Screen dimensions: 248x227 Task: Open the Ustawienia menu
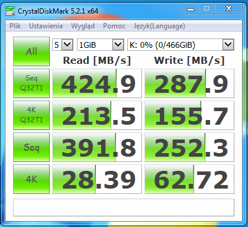click(46, 26)
